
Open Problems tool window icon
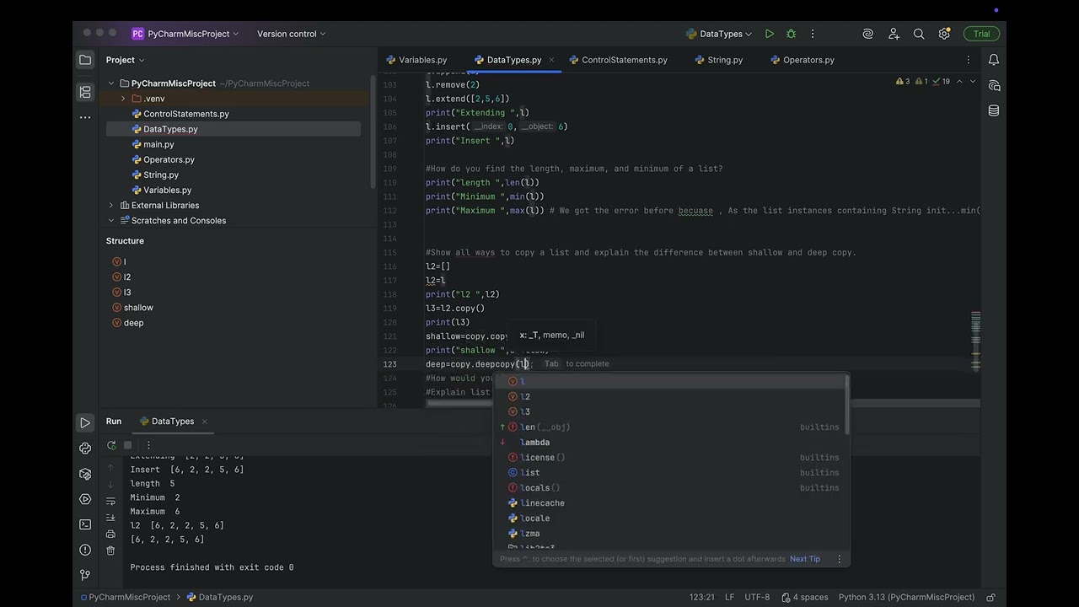pos(85,550)
